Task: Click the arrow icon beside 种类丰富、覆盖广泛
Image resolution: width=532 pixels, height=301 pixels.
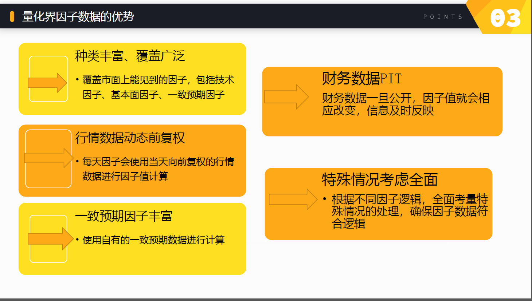Action: [47, 83]
